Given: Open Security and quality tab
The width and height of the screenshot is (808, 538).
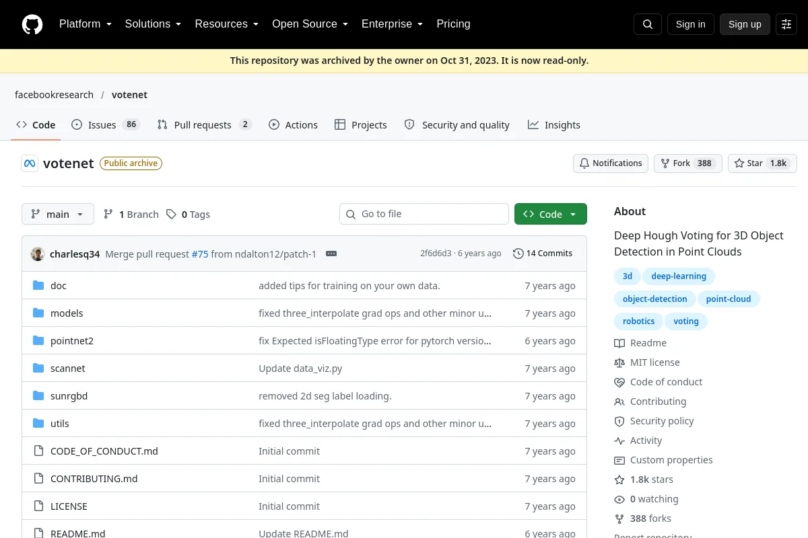Looking at the screenshot, I should pos(457,125).
